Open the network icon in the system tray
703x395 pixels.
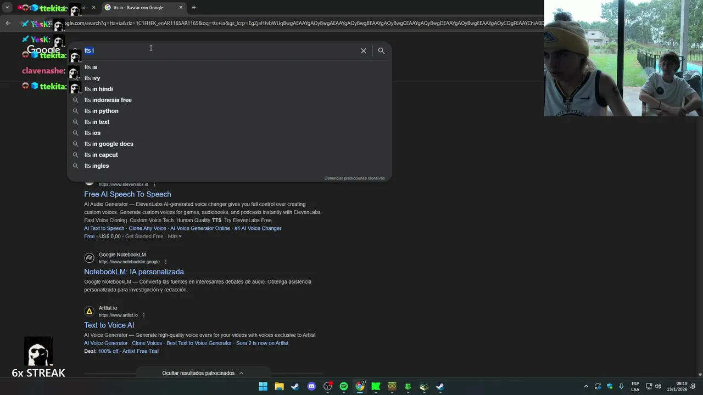point(649,386)
